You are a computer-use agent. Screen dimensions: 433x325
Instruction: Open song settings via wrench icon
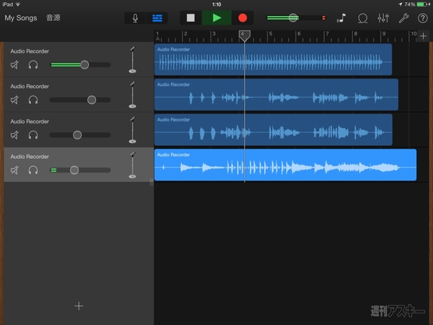coord(403,17)
